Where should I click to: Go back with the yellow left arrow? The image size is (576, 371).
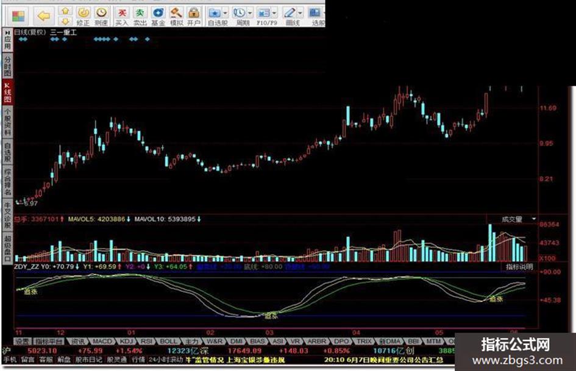(x=44, y=16)
